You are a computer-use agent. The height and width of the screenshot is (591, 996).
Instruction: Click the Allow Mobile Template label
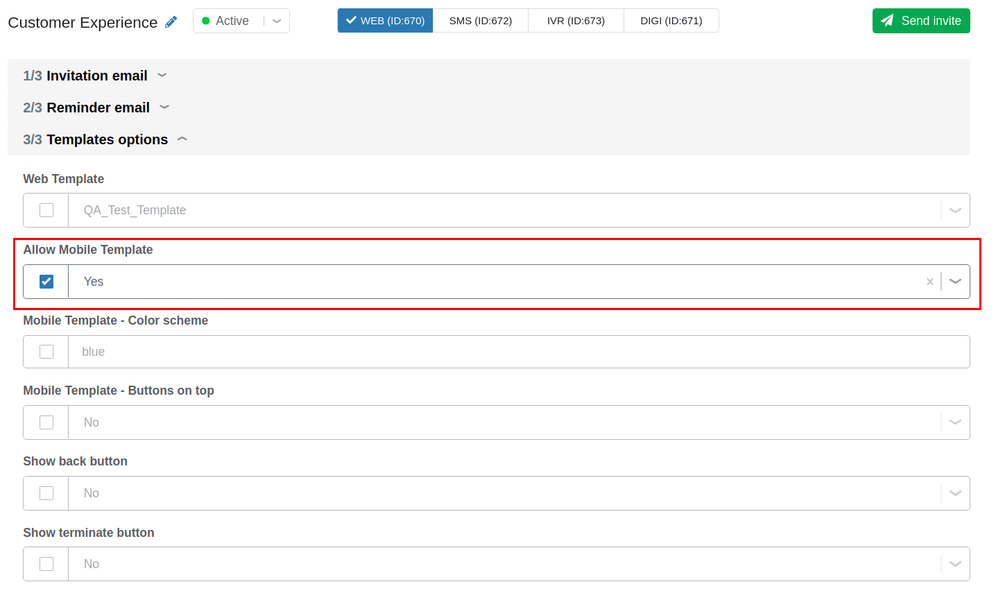click(x=88, y=250)
